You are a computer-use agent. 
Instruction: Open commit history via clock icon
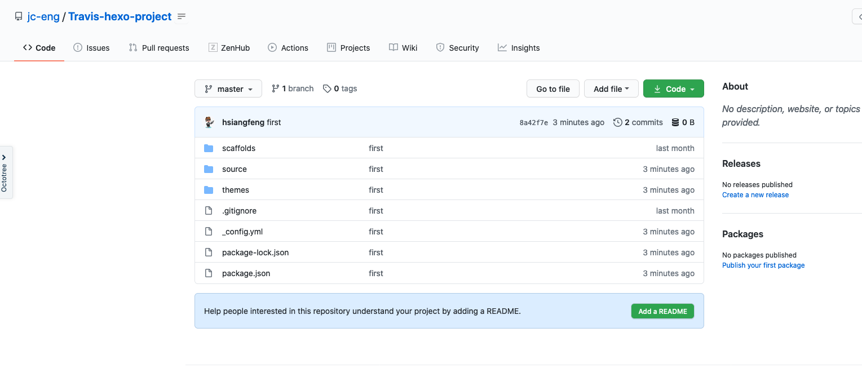618,122
